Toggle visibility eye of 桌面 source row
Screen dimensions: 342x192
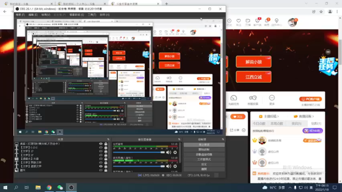point(101,144)
